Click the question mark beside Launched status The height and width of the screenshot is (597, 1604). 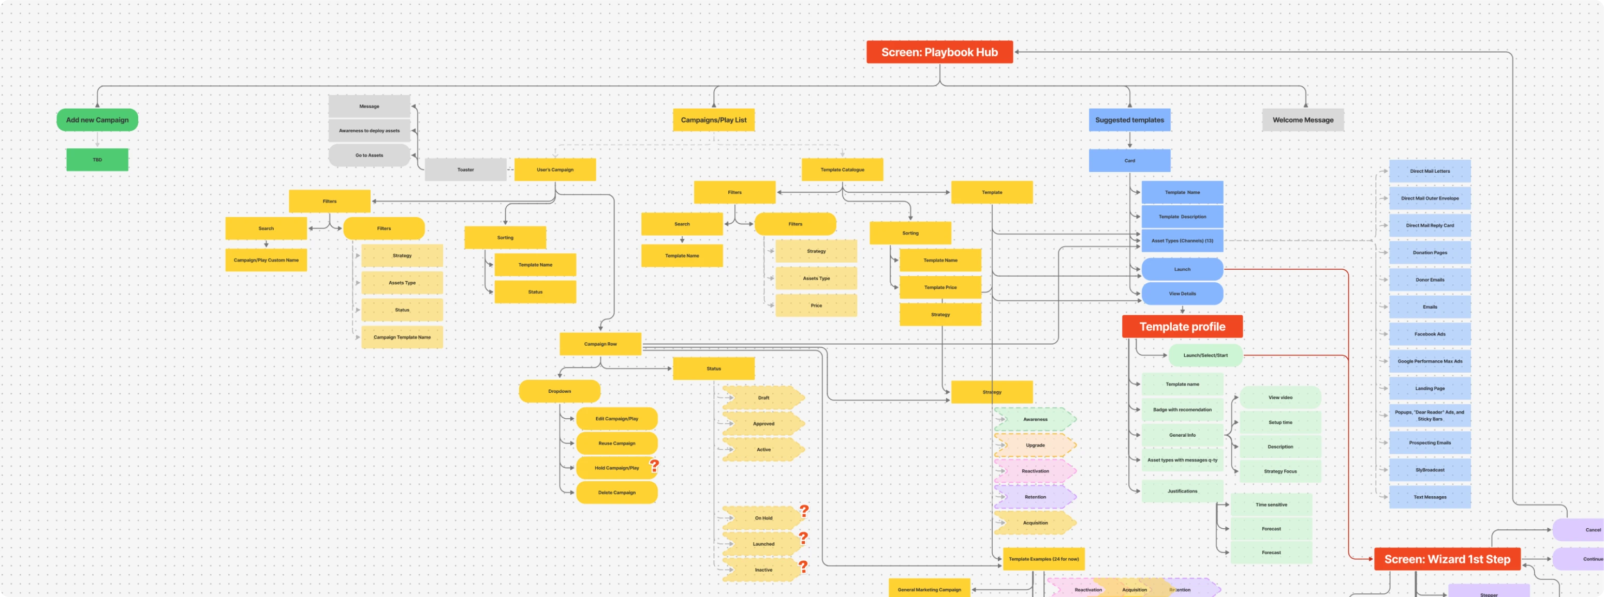804,539
